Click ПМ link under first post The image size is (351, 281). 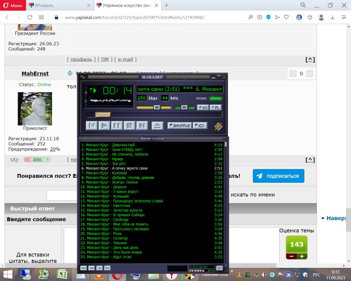(105, 59)
